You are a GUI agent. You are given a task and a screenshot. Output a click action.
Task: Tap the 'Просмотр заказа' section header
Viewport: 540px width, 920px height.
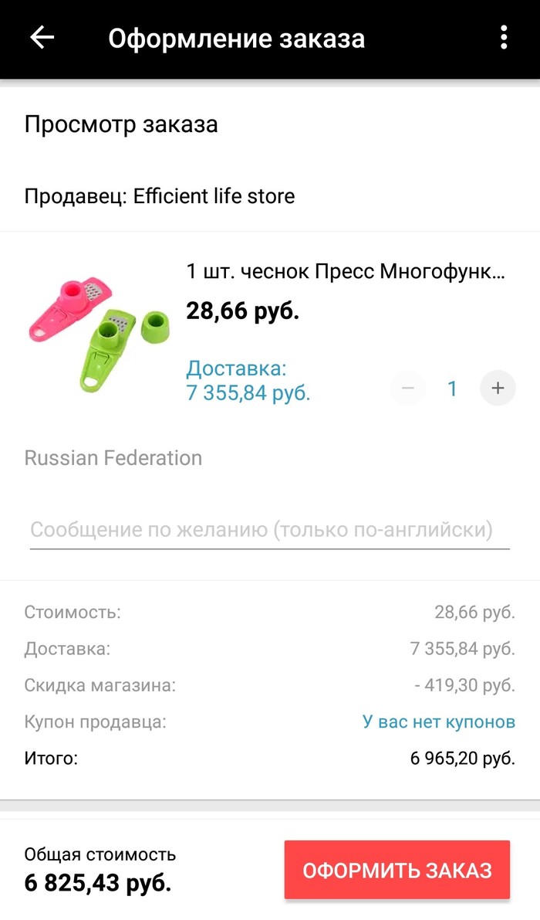(122, 124)
